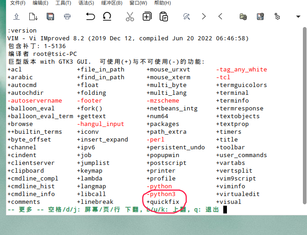The image size is (307, 235).
Task: Expand the toolbar overflow dropdown arrow
Action: point(298,16)
